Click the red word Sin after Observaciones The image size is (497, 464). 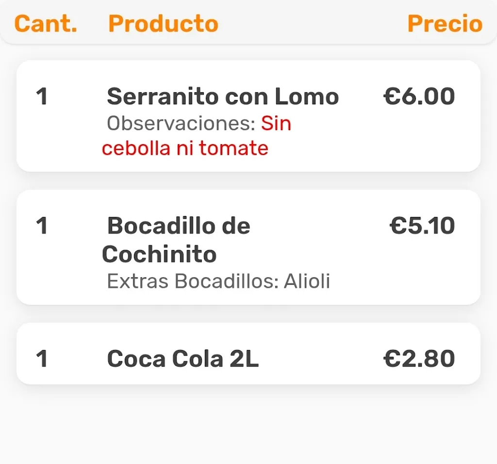pyautogui.click(x=276, y=124)
